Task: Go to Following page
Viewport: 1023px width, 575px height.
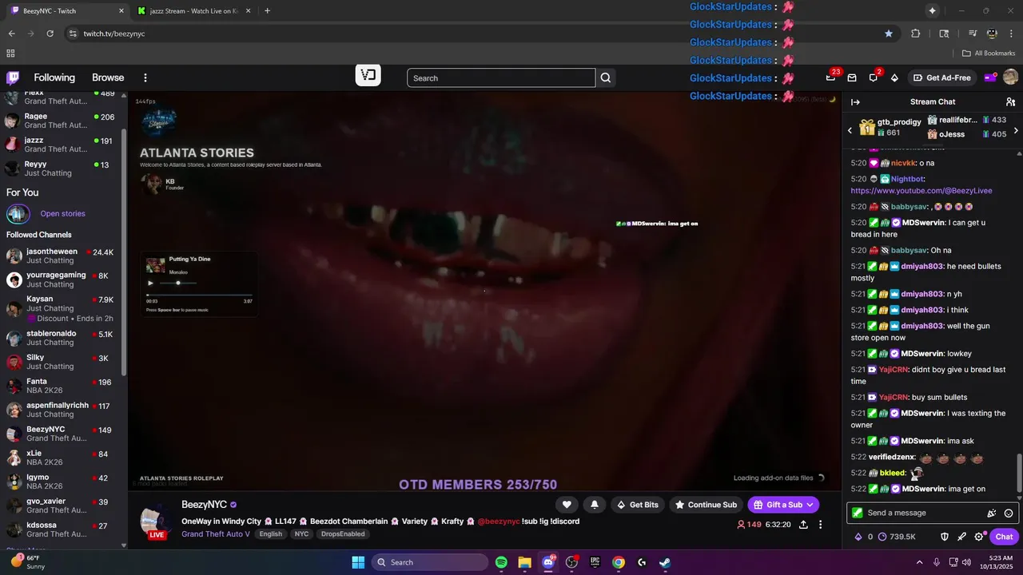Action: coord(54,77)
